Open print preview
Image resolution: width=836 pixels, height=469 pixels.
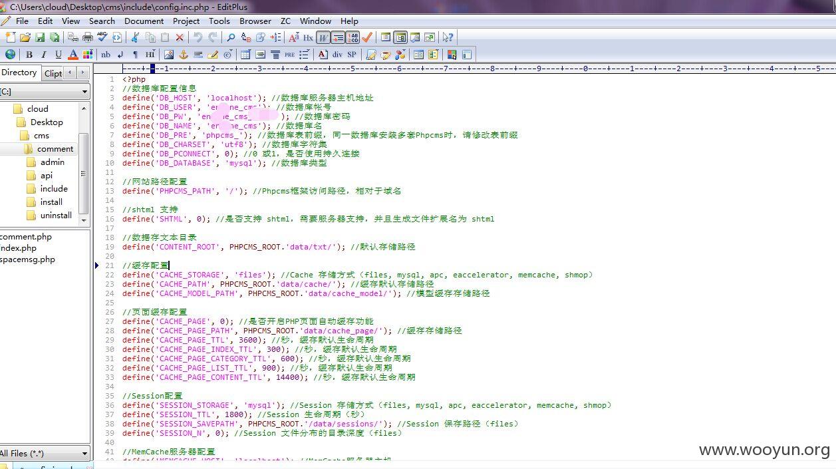click(72, 37)
